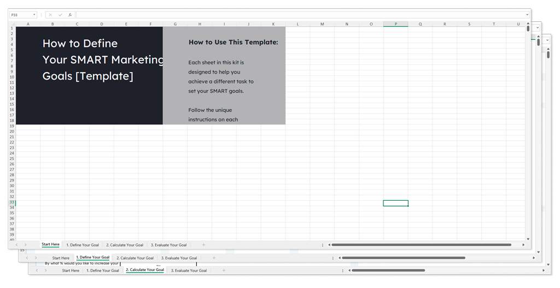Image resolution: width=560 pixels, height=288 pixels.
Task: Click tab splitter dots in middle window
Action: [x=333, y=257]
